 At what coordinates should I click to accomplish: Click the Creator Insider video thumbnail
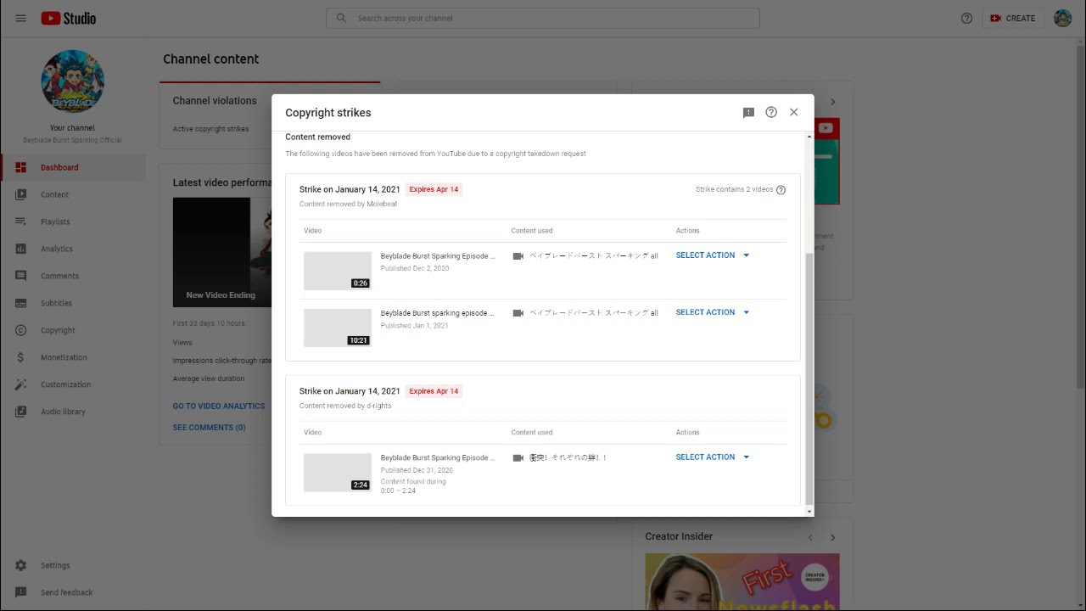point(742,582)
